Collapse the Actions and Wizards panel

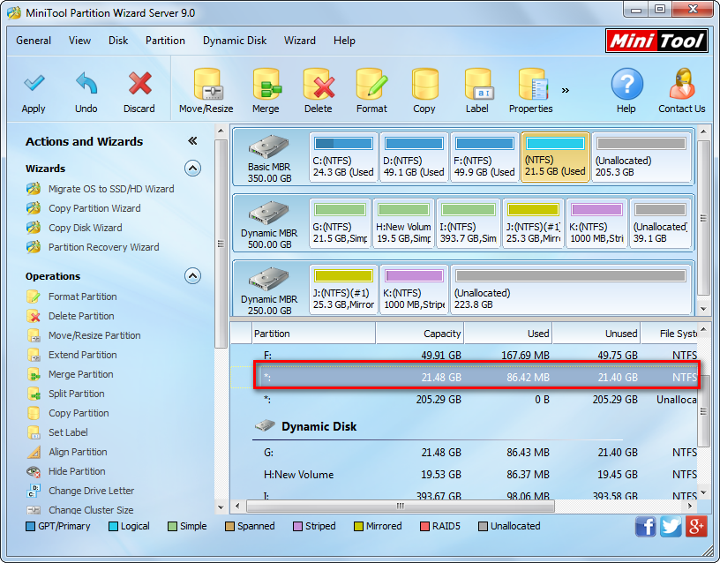point(193,141)
